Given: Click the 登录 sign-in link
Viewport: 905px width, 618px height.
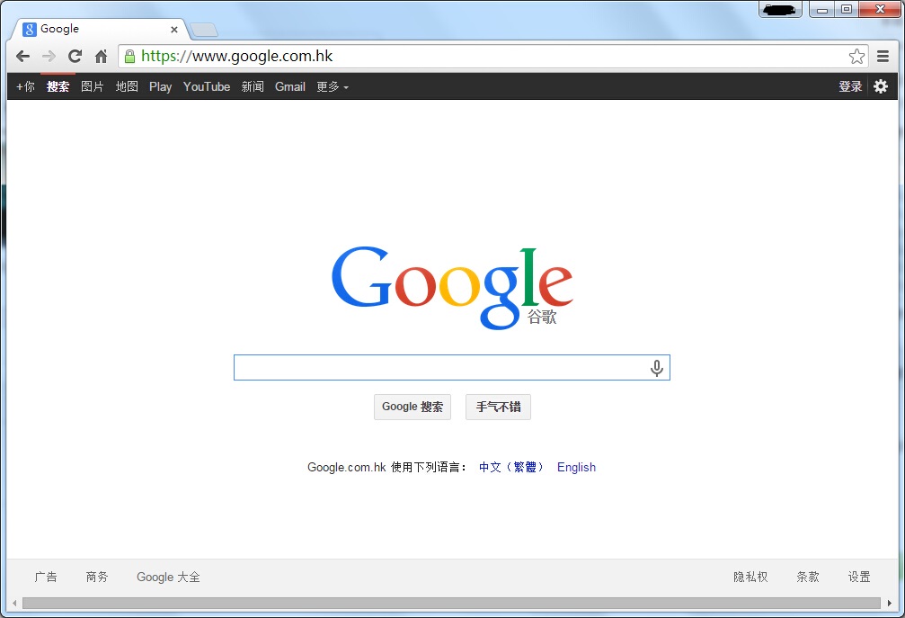Looking at the screenshot, I should (850, 86).
